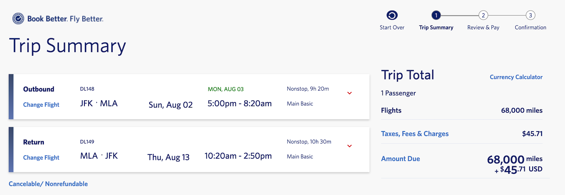Click the Start Over text label
The width and height of the screenshot is (565, 195).
pos(392,28)
